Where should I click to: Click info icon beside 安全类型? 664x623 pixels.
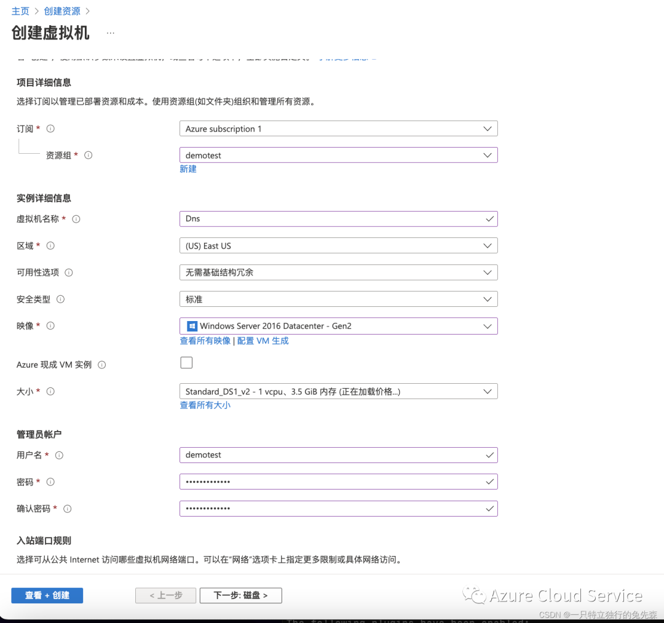click(60, 299)
